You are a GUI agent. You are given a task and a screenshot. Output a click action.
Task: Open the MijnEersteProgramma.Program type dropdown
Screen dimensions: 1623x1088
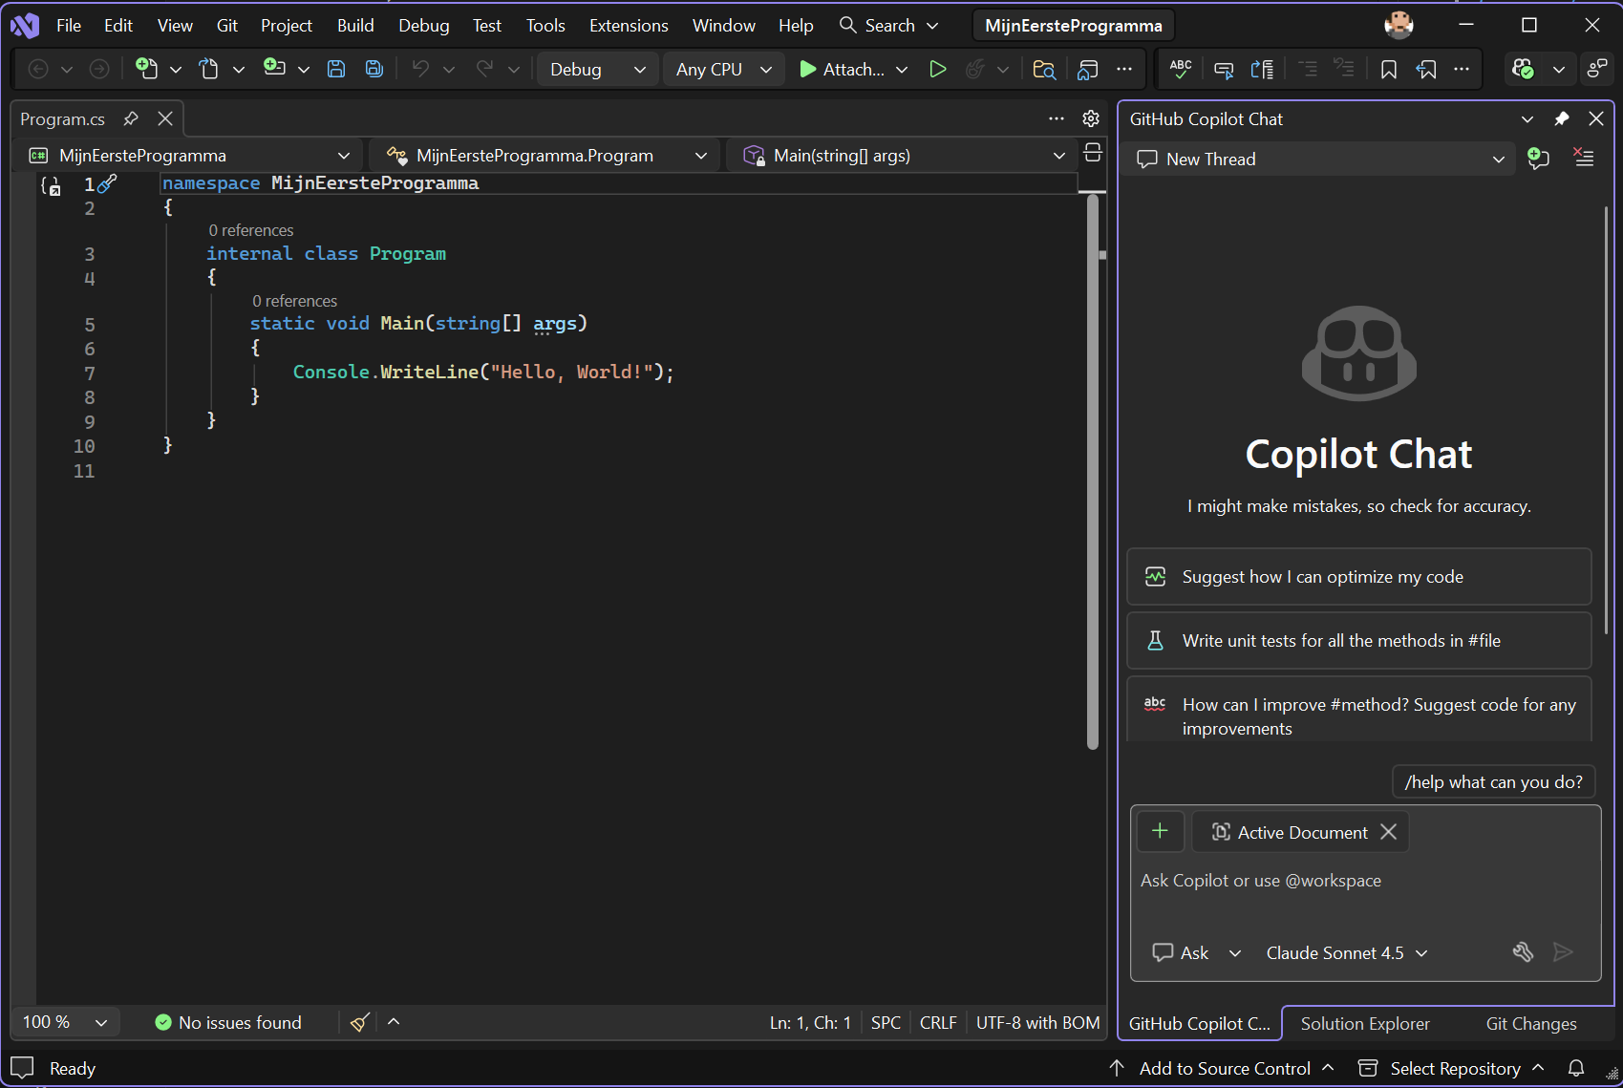[x=546, y=155]
